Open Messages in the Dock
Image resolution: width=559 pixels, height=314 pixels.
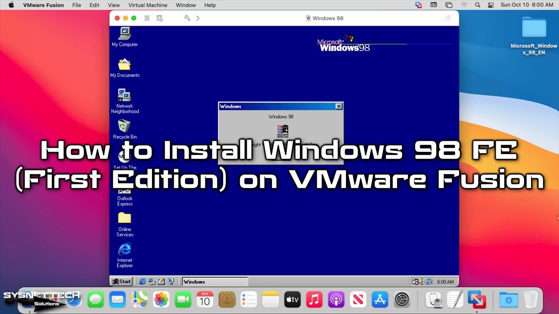[x=95, y=300]
